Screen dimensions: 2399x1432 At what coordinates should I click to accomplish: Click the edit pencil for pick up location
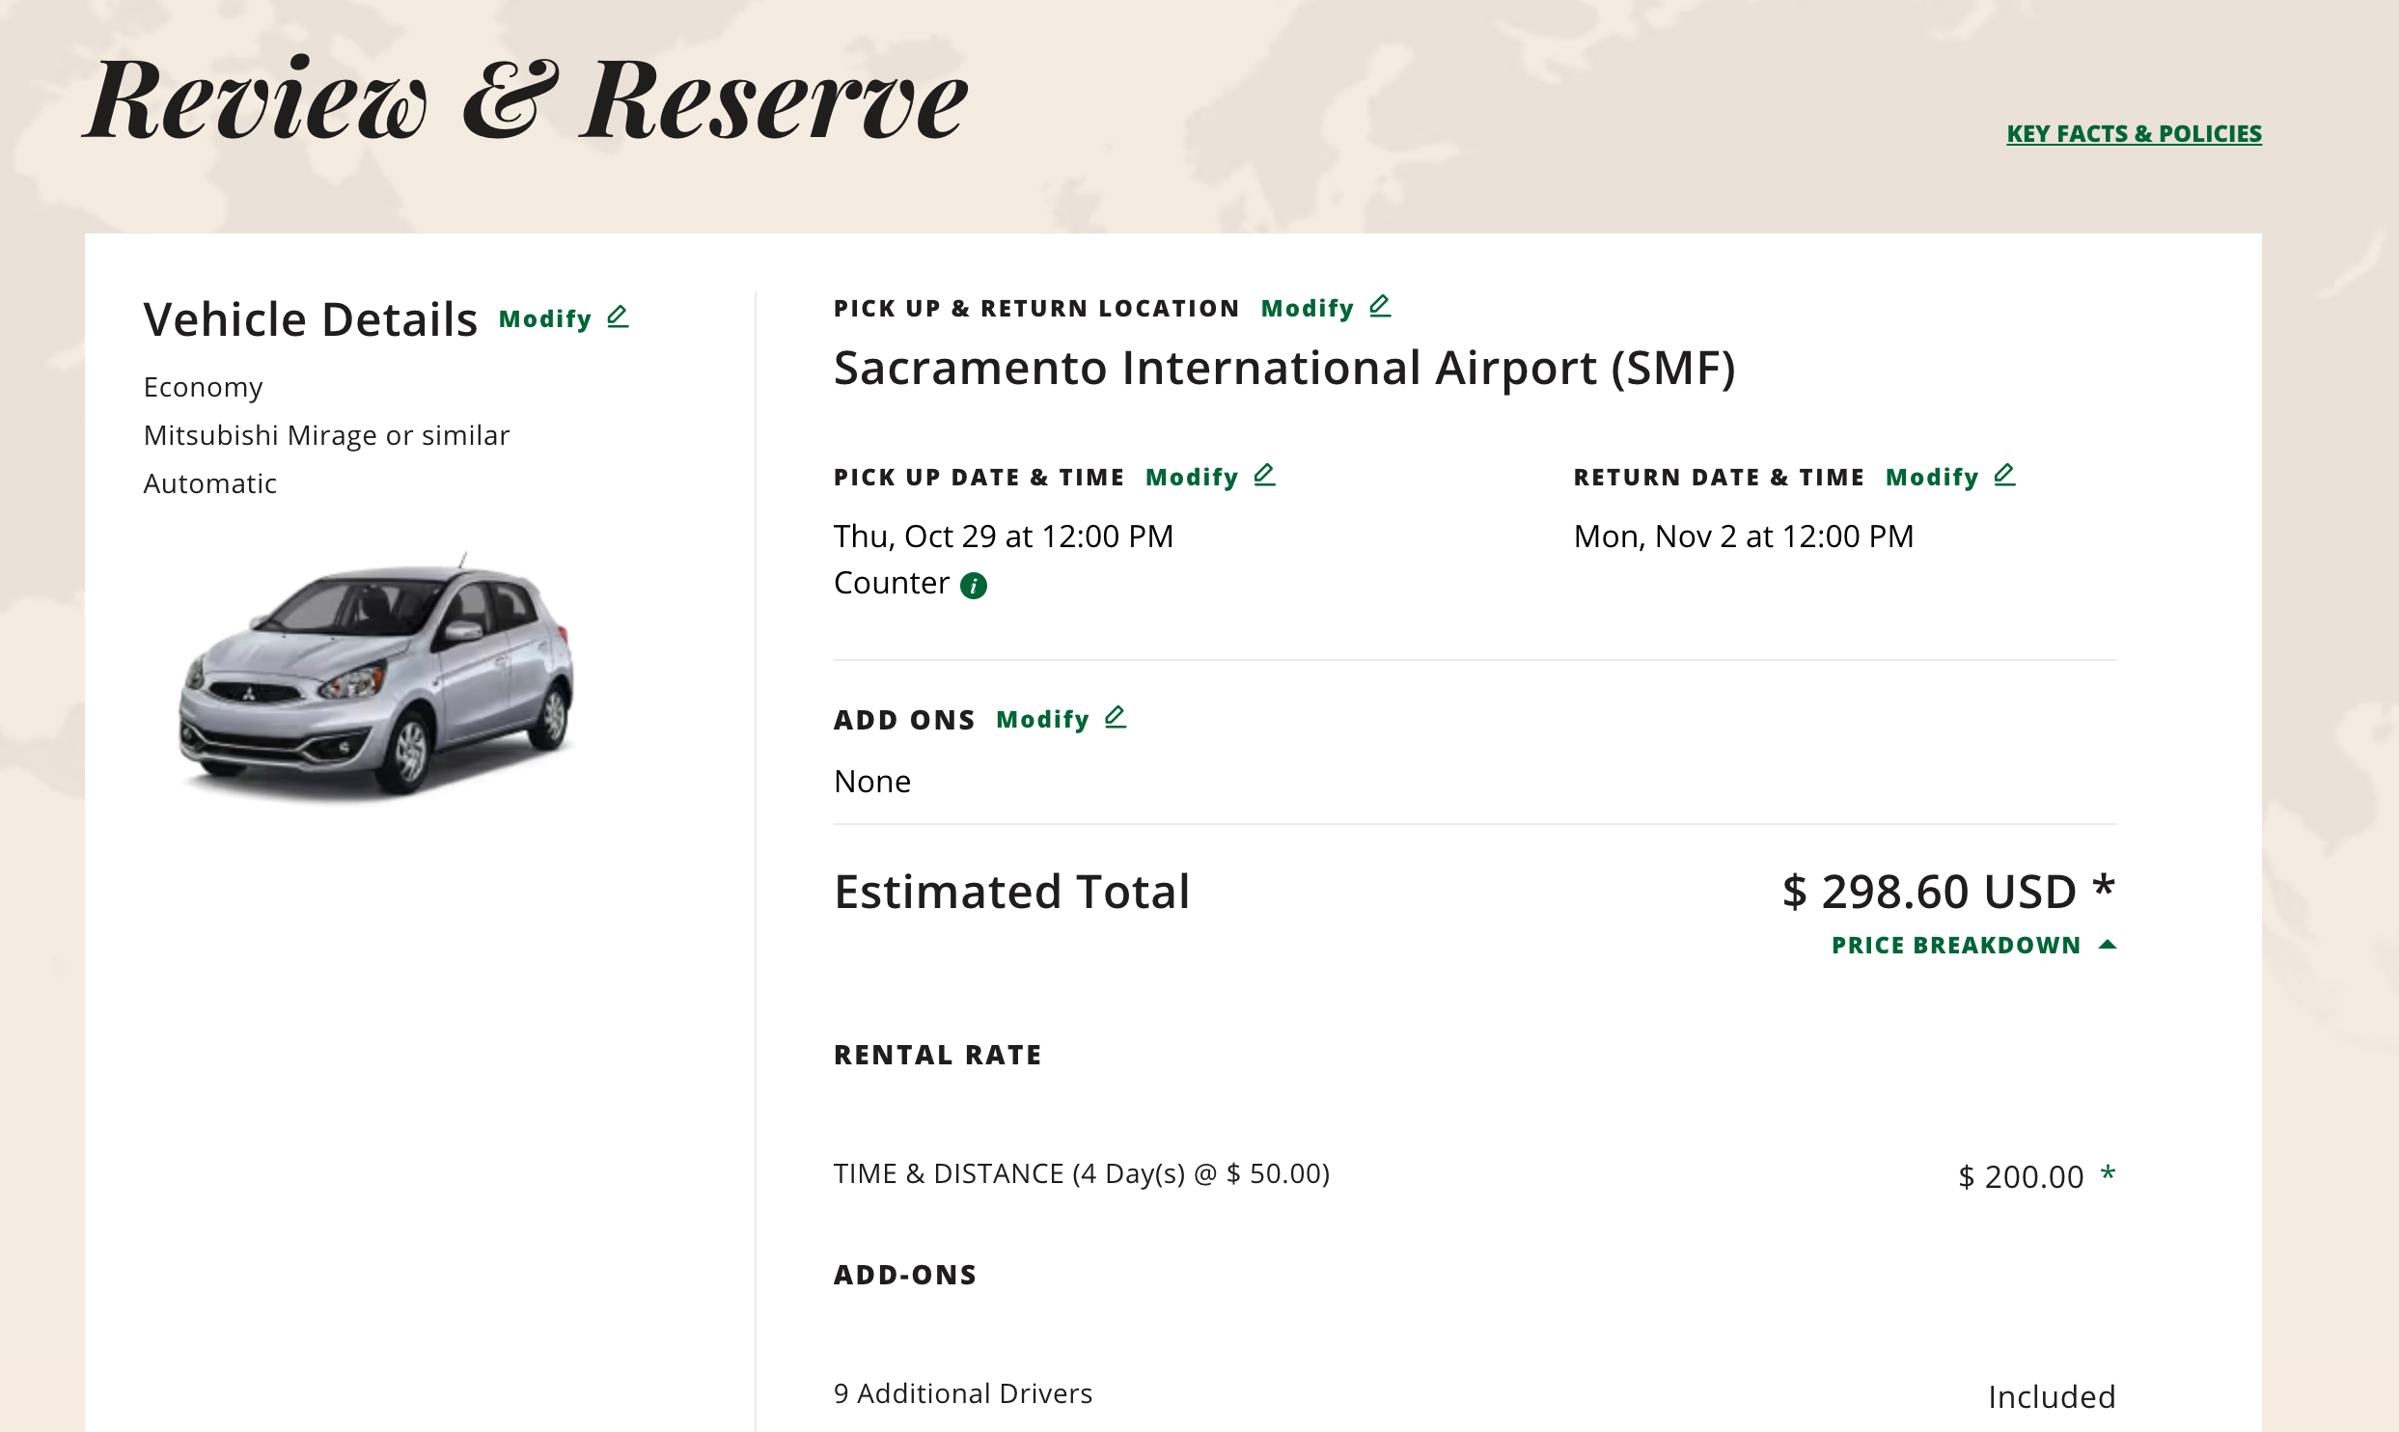point(1380,306)
